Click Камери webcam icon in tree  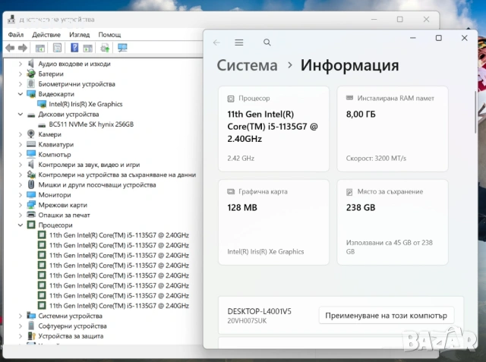click(x=31, y=134)
